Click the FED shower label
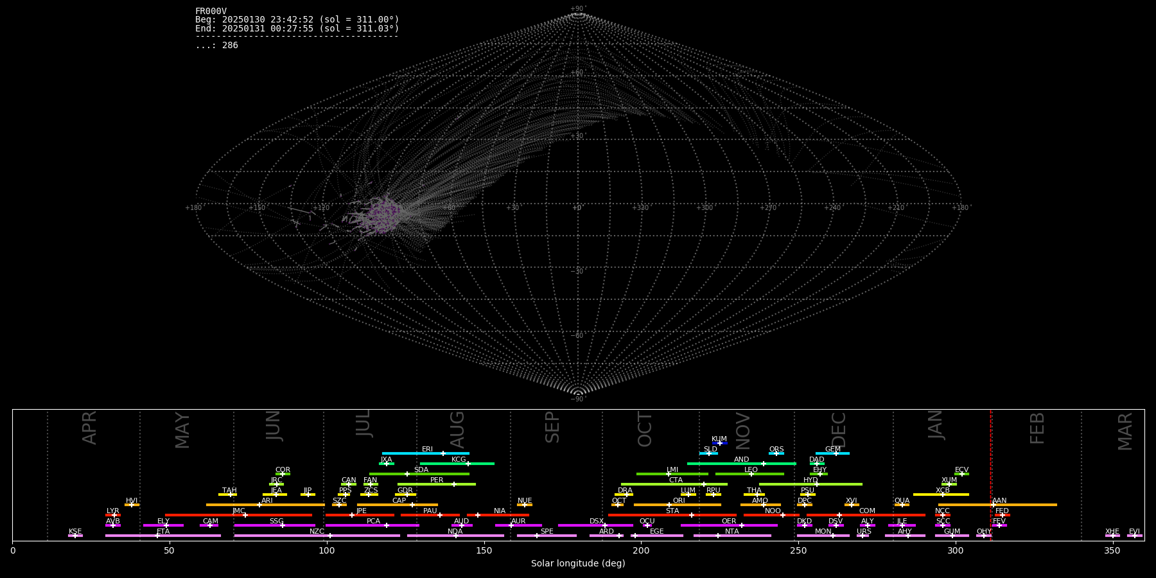 point(1002,511)
